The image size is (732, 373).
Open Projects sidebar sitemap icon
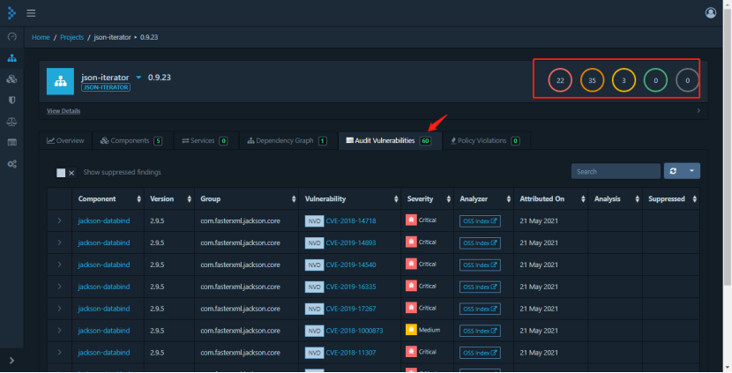(x=12, y=58)
